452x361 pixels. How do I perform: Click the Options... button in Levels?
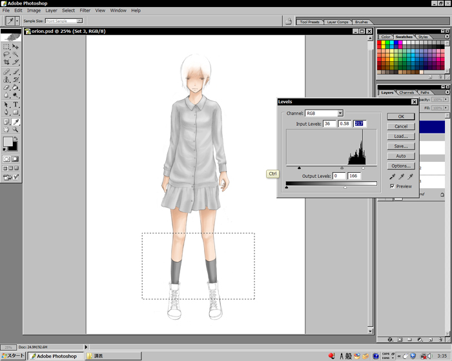400,166
